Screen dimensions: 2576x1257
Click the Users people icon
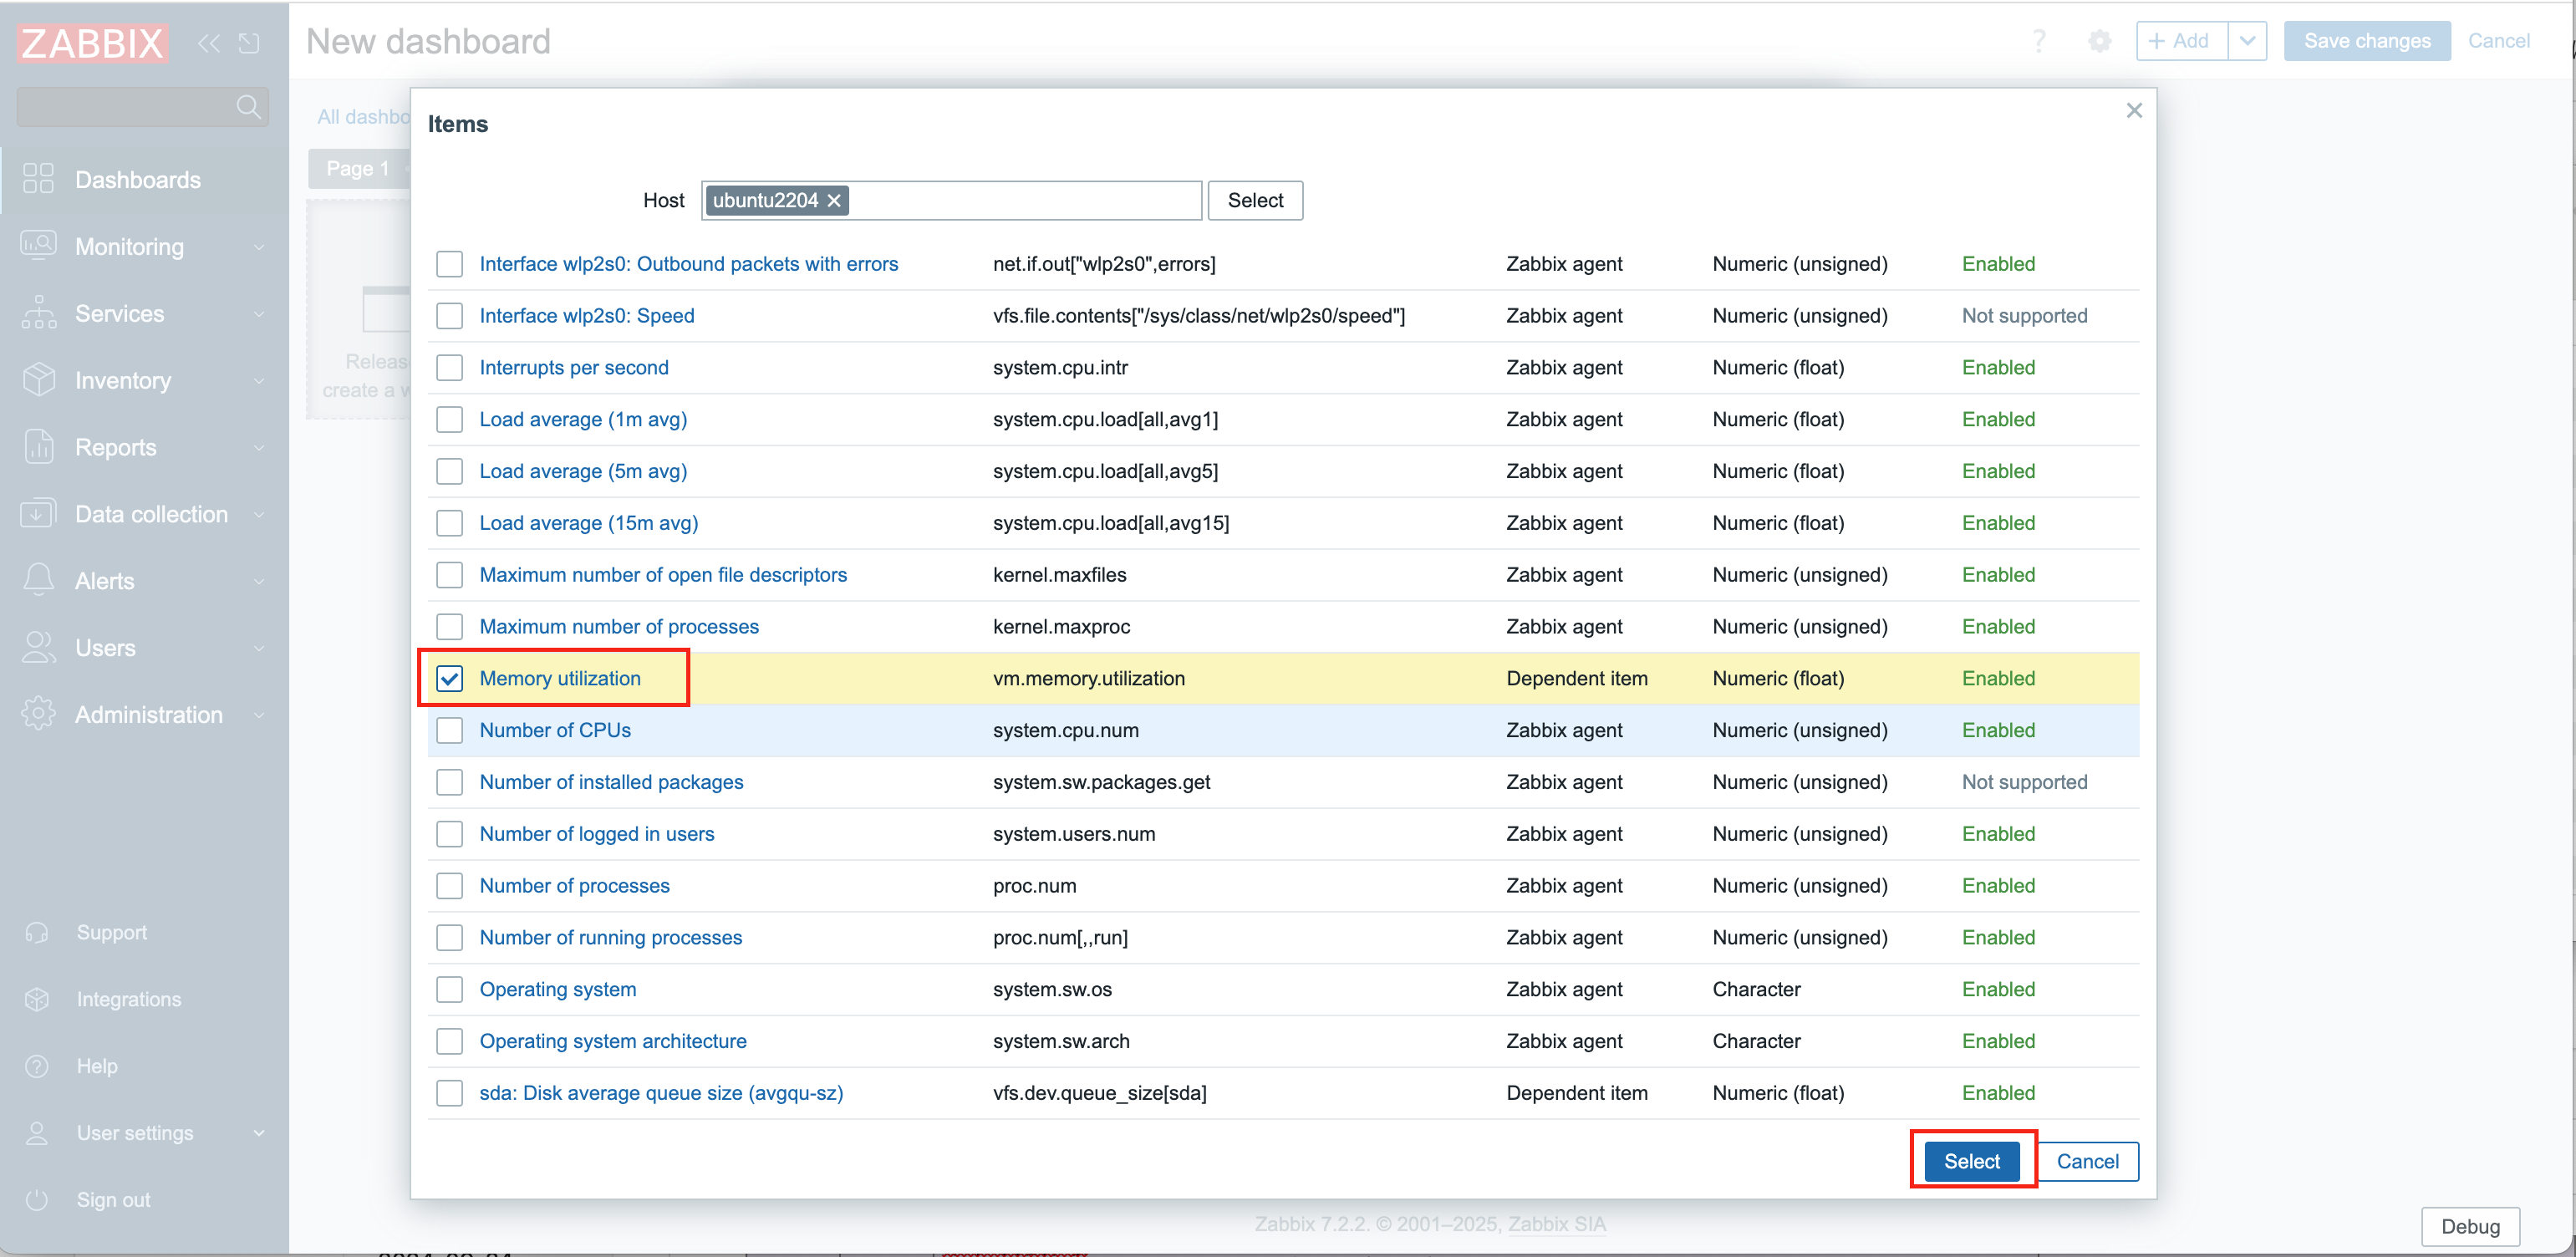38,648
